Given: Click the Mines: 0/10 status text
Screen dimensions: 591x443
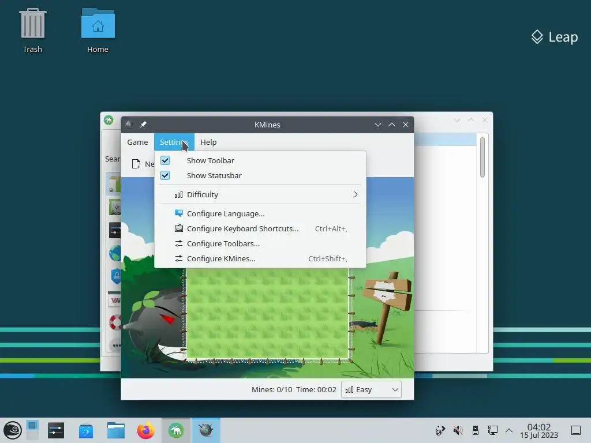Looking at the screenshot, I should tap(272, 389).
